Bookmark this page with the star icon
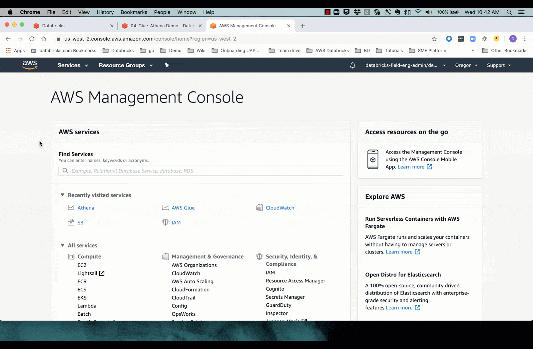Image resolution: width=533 pixels, height=349 pixels. pos(434,39)
